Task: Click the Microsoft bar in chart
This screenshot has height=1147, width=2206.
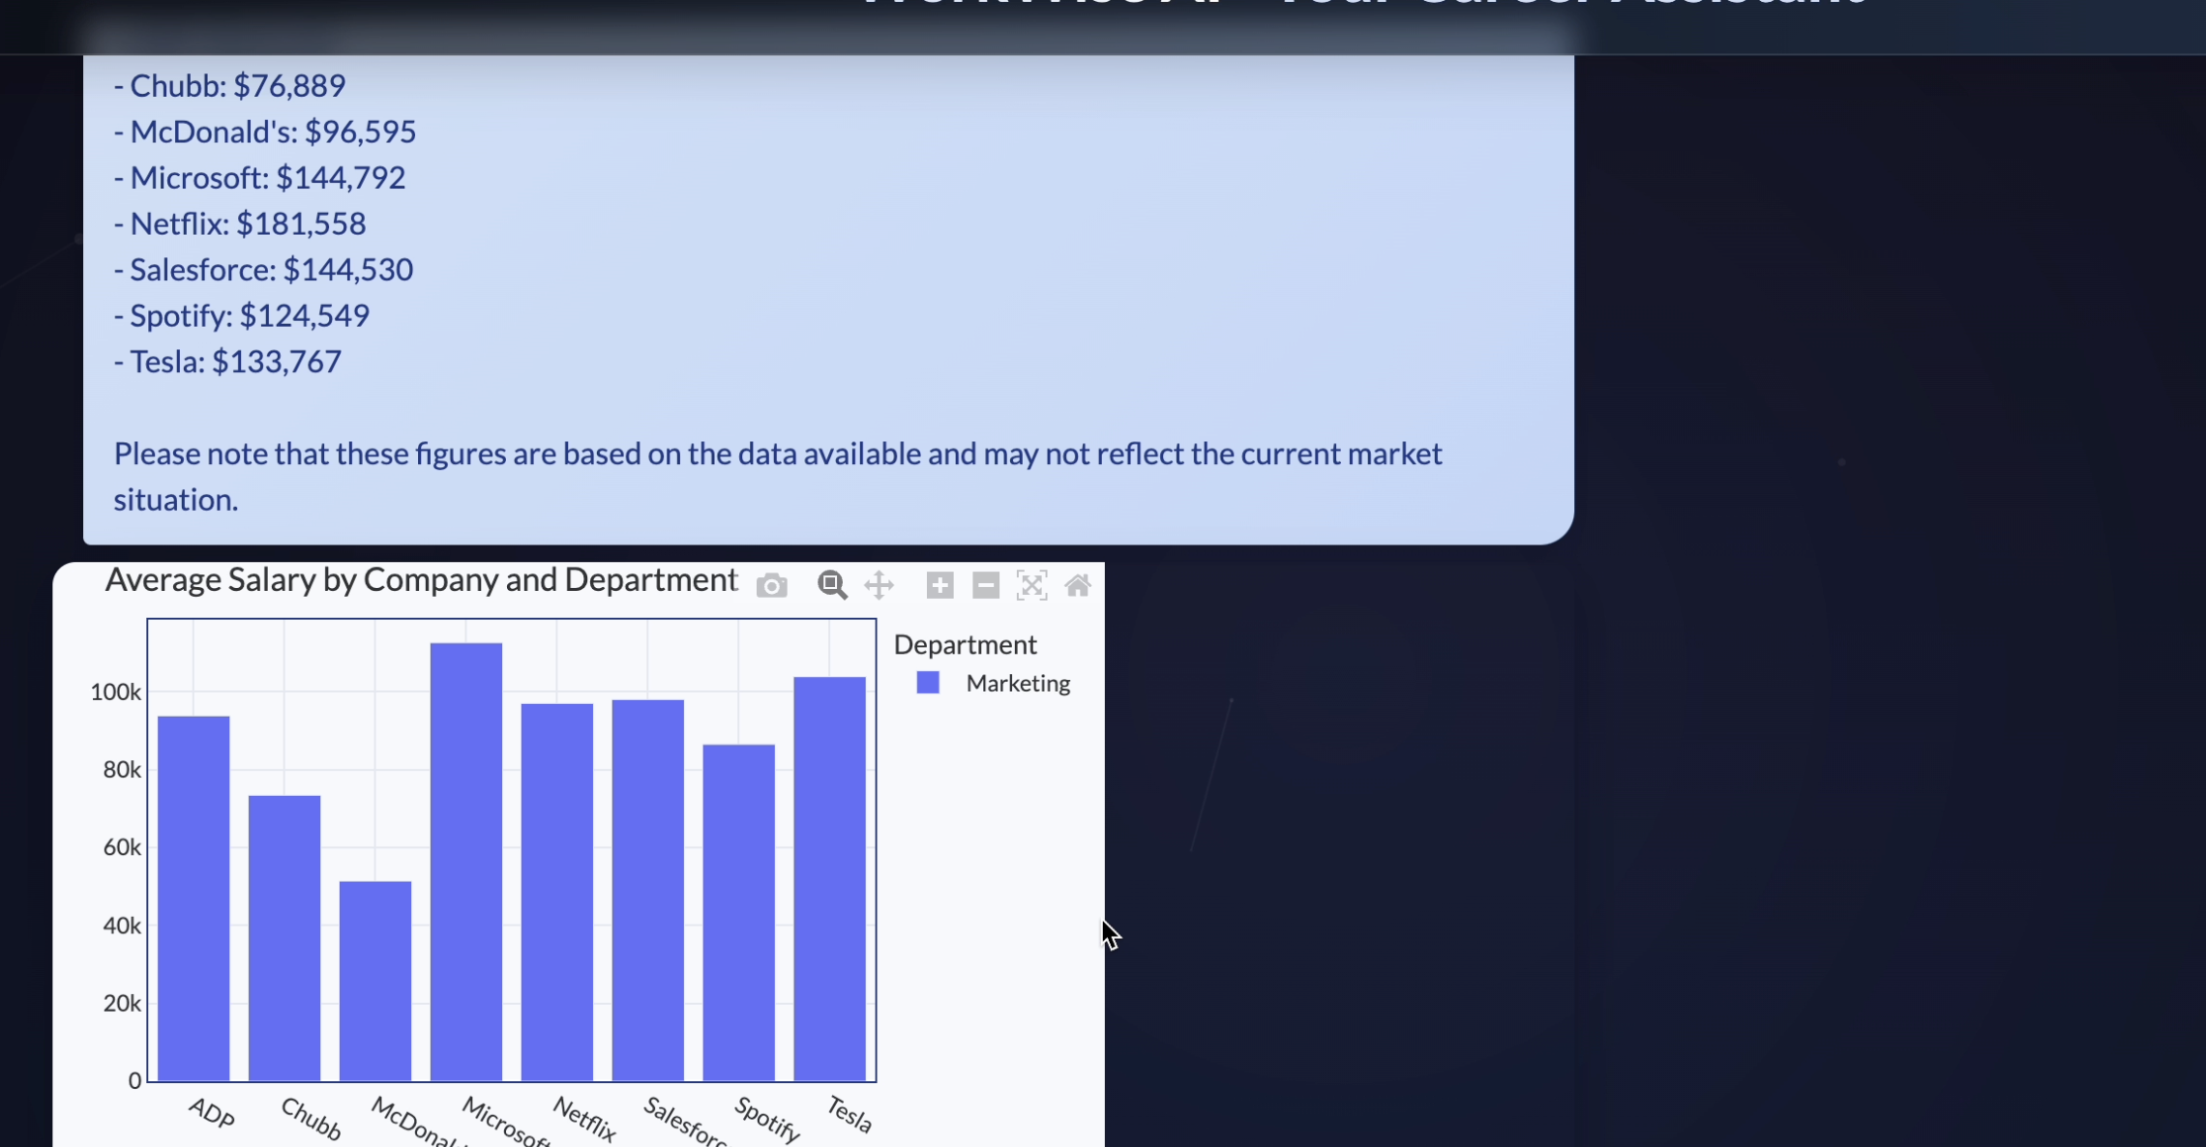Action: [x=466, y=861]
